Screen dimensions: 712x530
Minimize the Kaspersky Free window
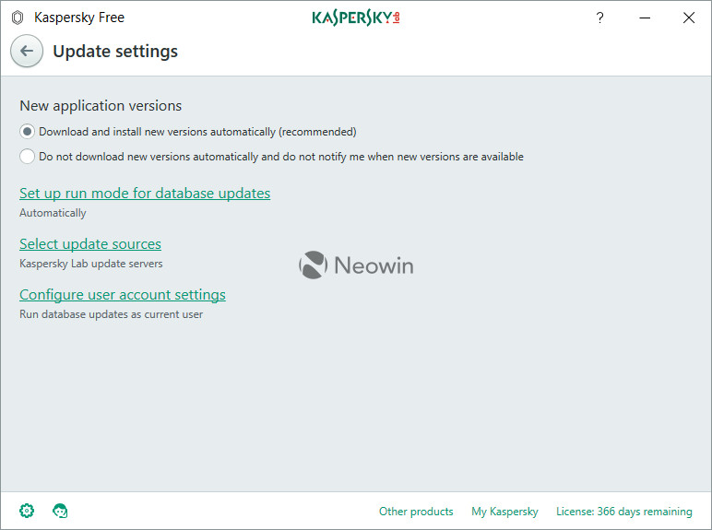(645, 18)
